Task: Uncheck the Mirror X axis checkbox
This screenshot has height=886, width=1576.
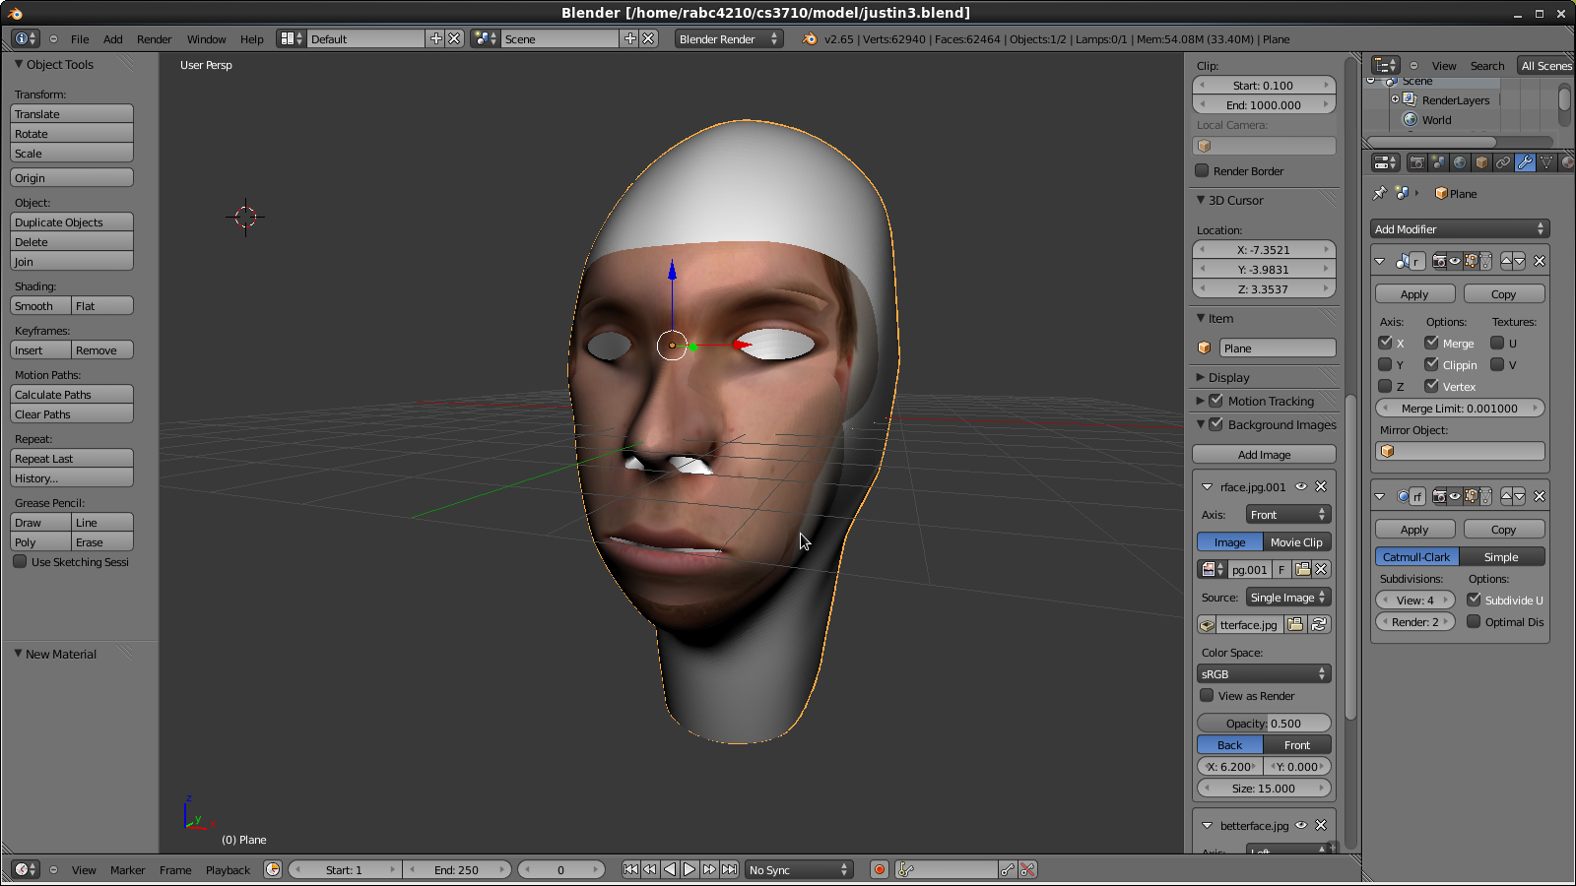Action: click(1385, 343)
